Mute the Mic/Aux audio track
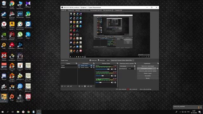The image size is (203, 114). tap(112, 69)
